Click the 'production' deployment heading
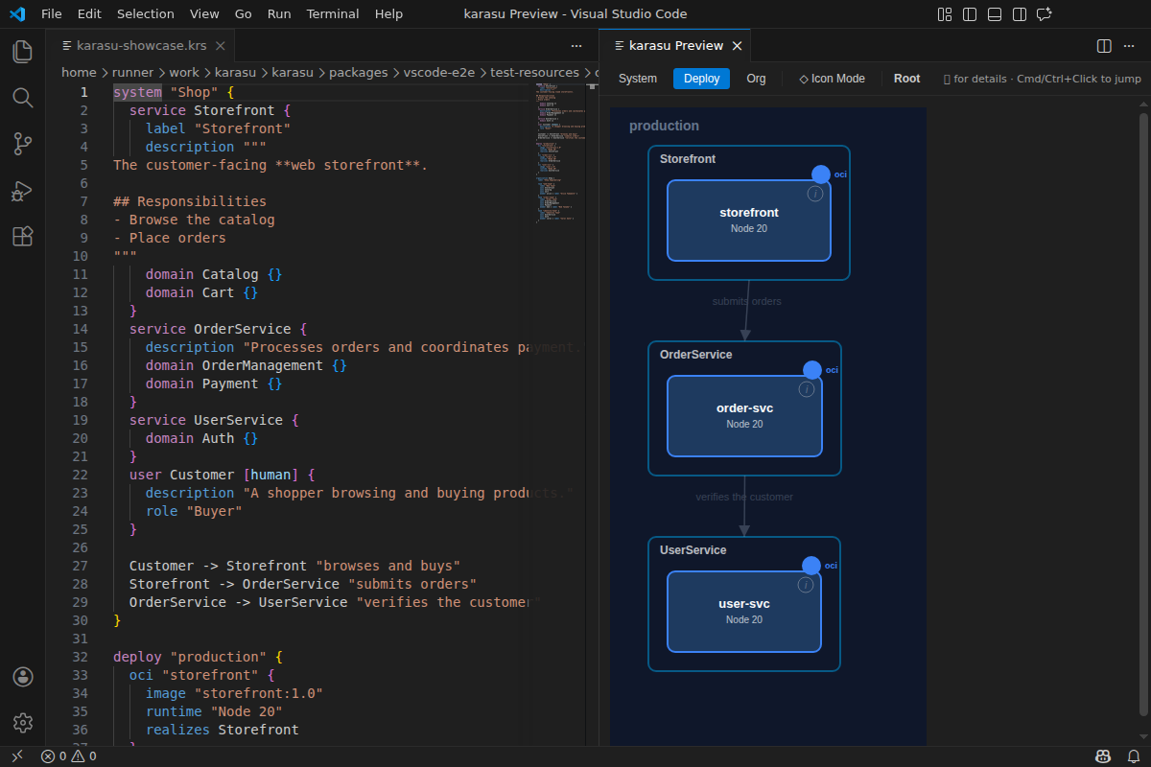This screenshot has width=1151, height=767. coord(664,126)
